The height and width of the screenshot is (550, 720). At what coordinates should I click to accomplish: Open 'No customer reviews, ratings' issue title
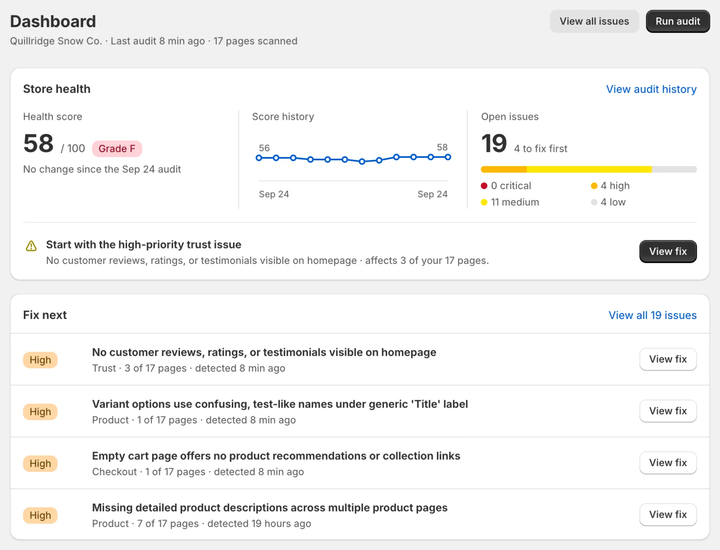click(264, 352)
